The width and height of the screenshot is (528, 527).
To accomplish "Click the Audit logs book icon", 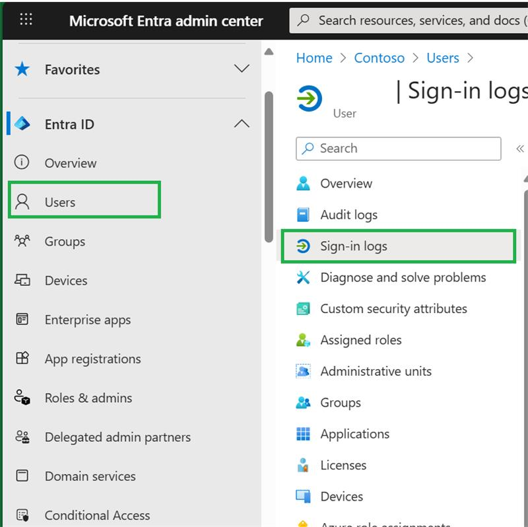I will point(303,215).
